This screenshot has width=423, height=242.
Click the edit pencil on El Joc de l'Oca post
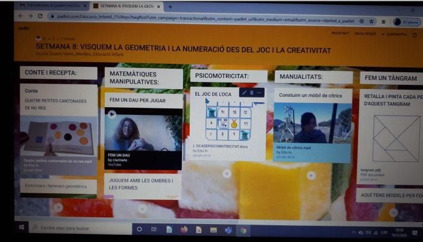244,93
